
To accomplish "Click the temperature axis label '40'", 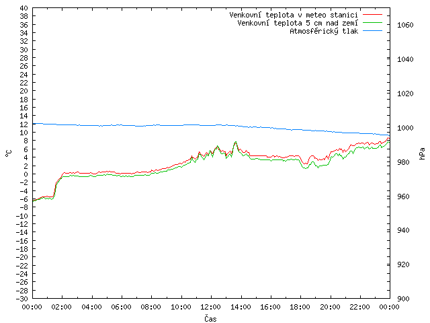I will pos(24,8).
